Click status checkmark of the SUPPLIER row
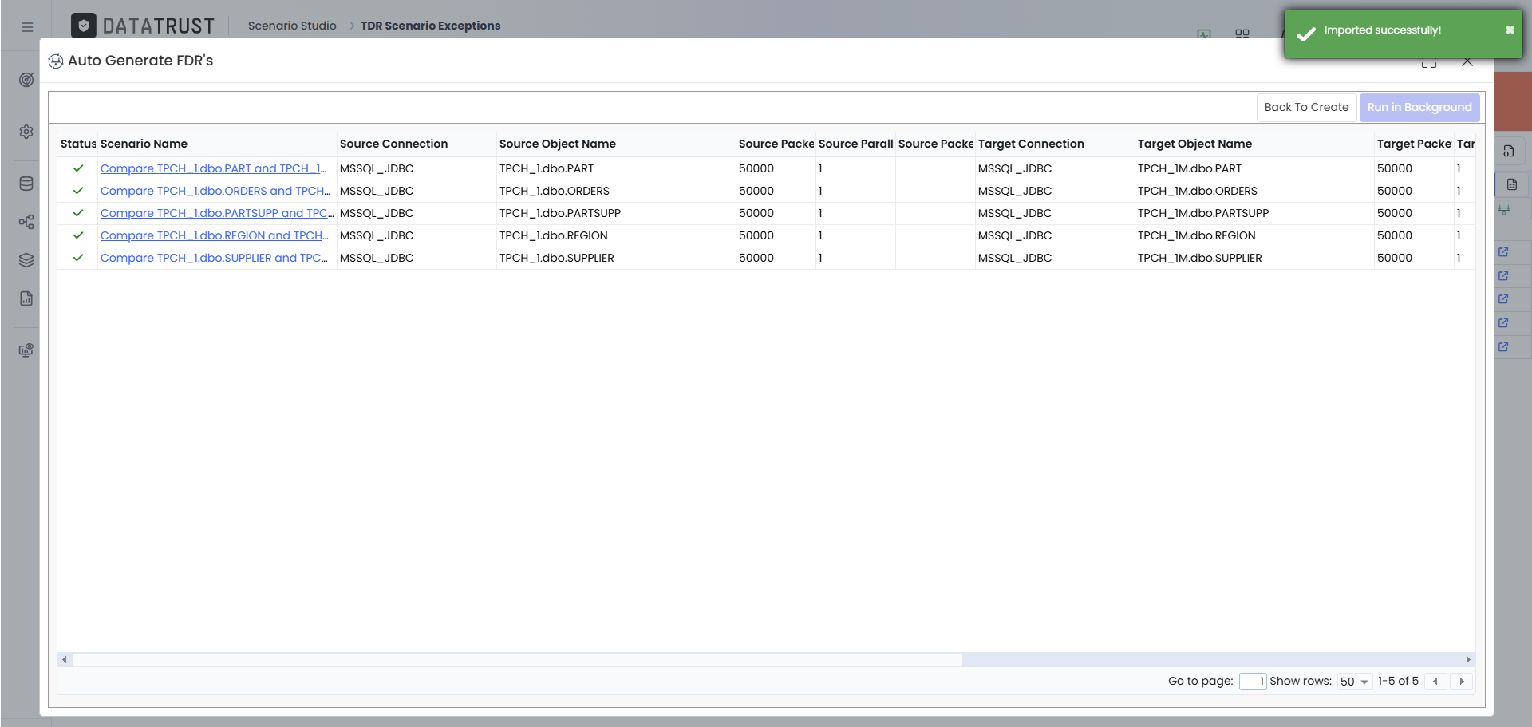This screenshot has width=1532, height=727. point(78,258)
